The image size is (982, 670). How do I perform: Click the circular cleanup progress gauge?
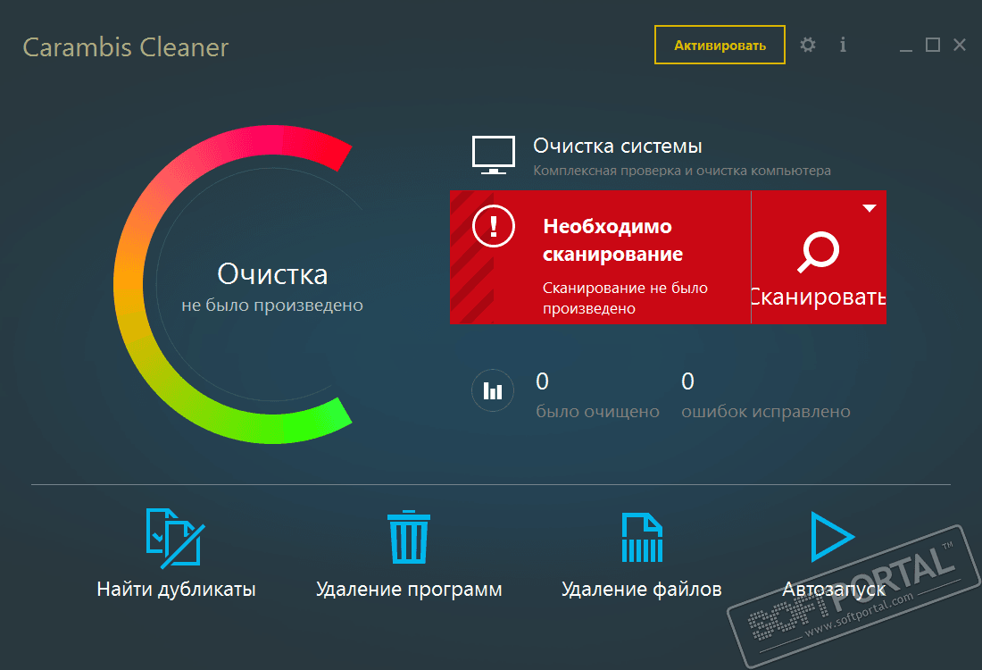[x=233, y=285]
